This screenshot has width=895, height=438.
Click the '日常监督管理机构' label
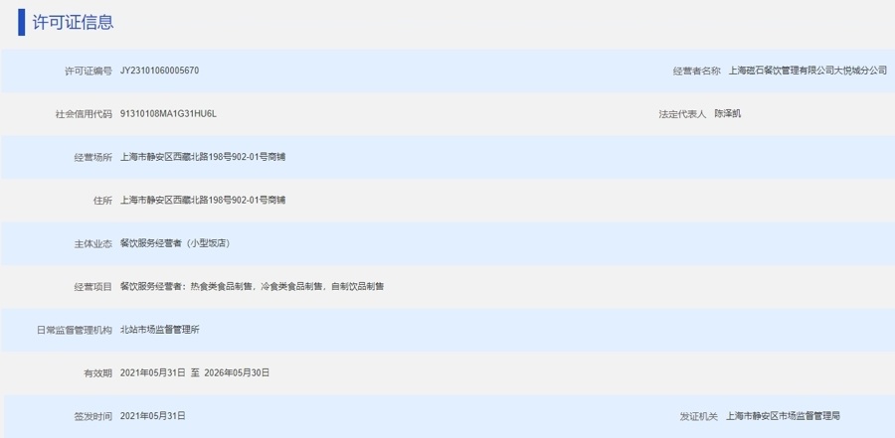75,330
